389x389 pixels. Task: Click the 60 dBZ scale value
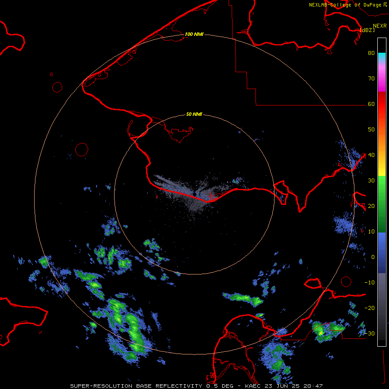pos(371,104)
